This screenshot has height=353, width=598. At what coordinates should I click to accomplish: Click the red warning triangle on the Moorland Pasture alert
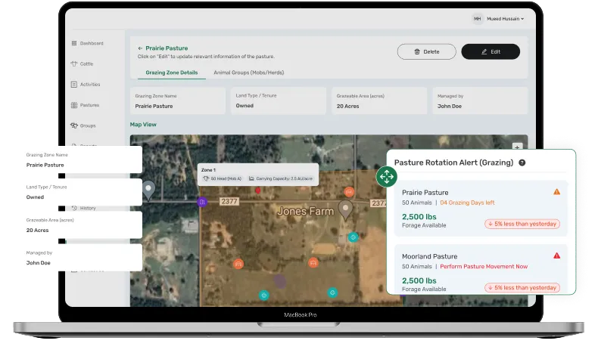pyautogui.click(x=557, y=256)
